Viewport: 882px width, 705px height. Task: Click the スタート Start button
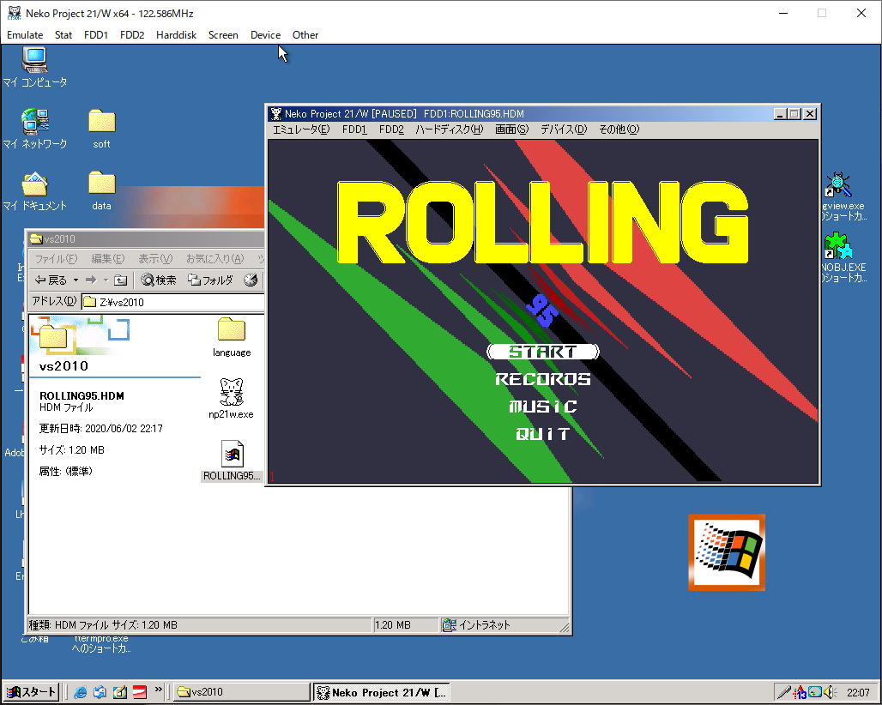click(x=32, y=692)
